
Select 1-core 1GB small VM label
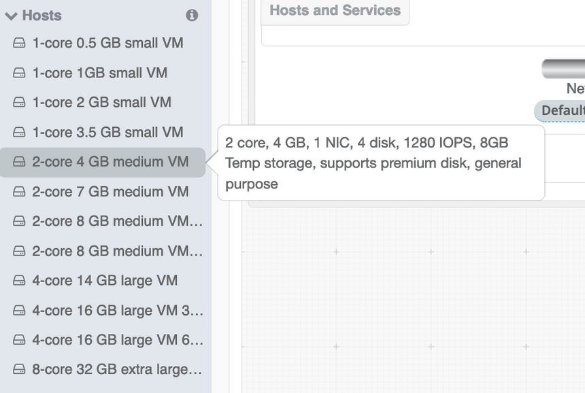[99, 73]
